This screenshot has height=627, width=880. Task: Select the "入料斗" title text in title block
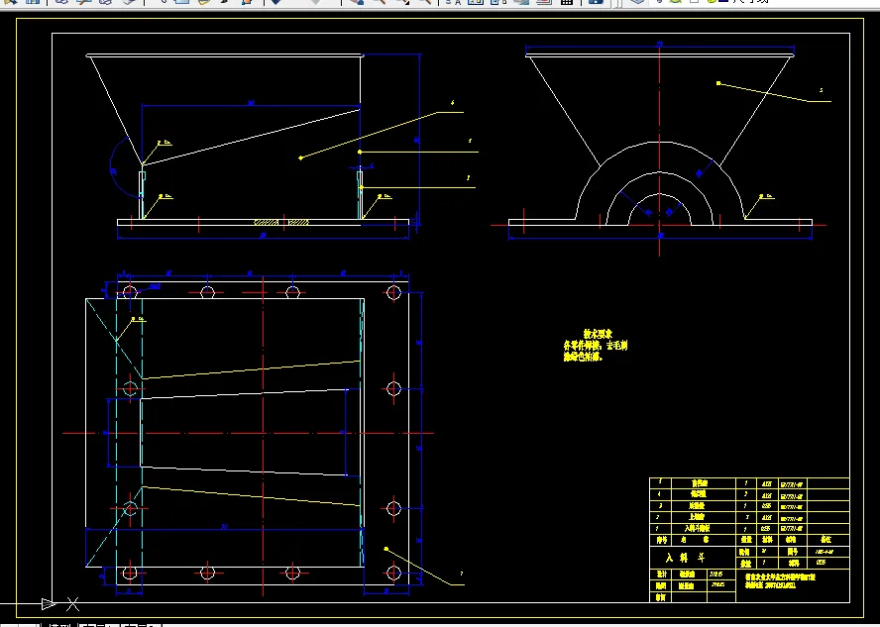click(685, 558)
